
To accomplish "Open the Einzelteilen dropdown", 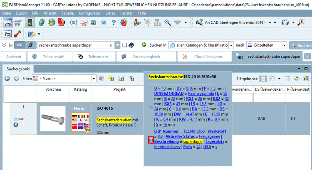I will [x=266, y=45].
